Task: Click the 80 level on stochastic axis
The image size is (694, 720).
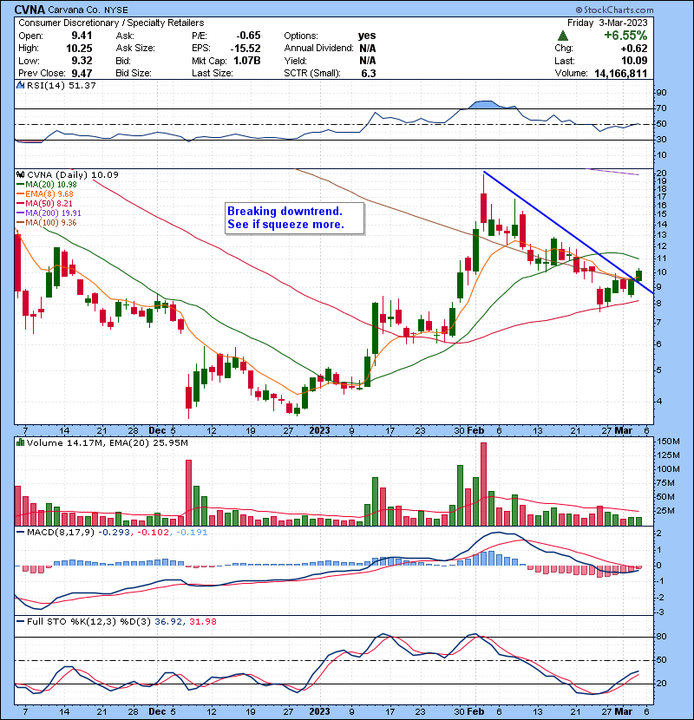Action: coord(662,637)
